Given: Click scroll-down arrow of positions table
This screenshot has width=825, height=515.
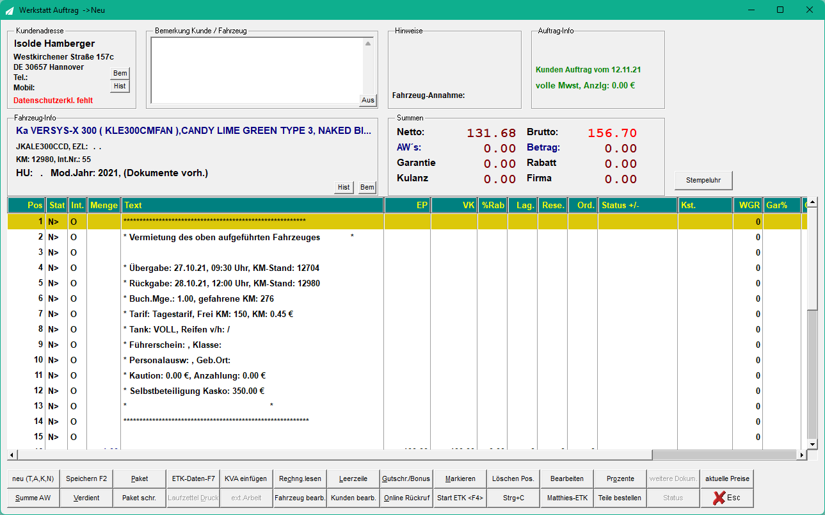Looking at the screenshot, I should click(x=812, y=444).
